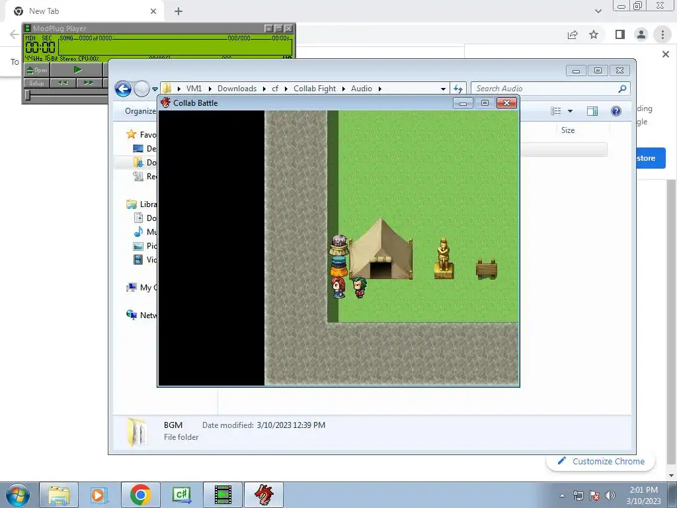Click the BGM folder icon in details pane
The image size is (677, 508).
[137, 431]
